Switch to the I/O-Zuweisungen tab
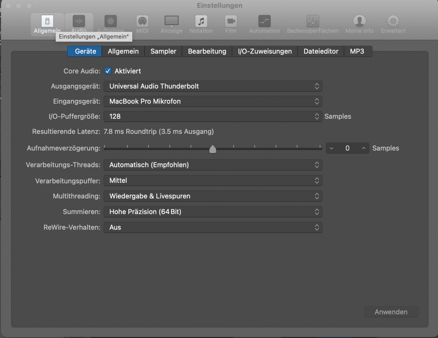The height and width of the screenshot is (338, 438). click(265, 51)
